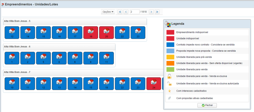The width and height of the screenshot is (254, 112).
Task: Click the open padlock exclusiva autorizada icon
Action: click(170, 84)
